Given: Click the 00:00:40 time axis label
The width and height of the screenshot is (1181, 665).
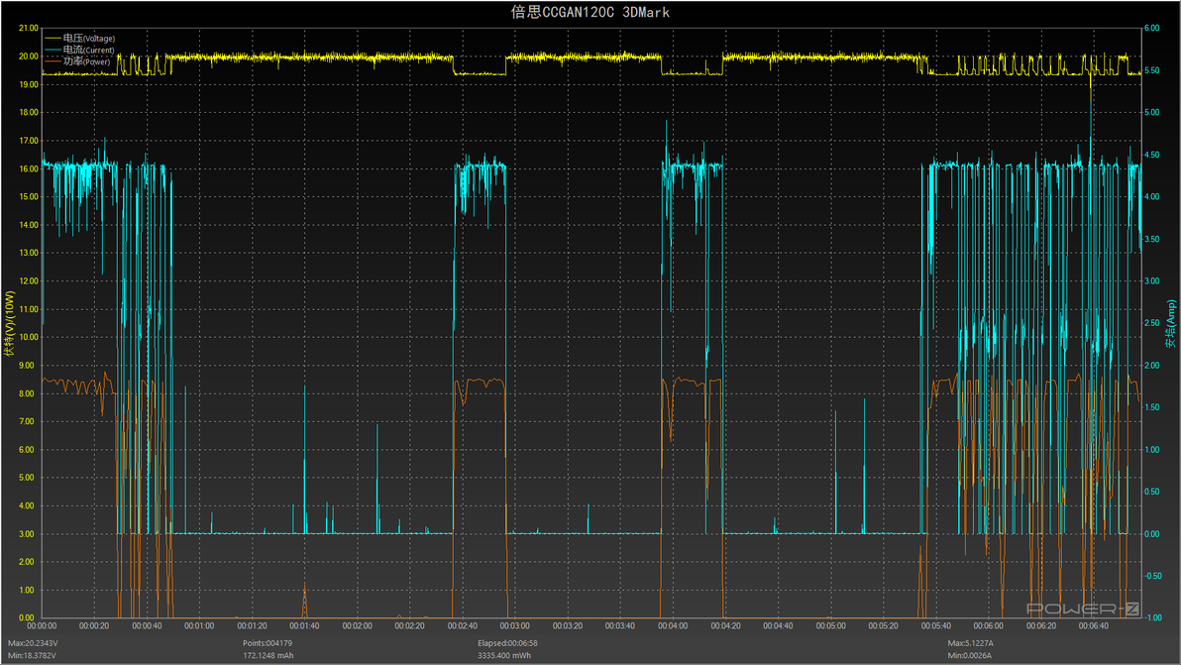Looking at the screenshot, I should [147, 625].
